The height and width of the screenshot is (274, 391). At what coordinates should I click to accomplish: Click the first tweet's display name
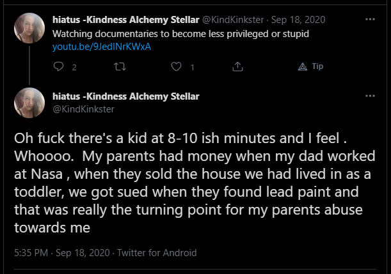tap(126, 20)
